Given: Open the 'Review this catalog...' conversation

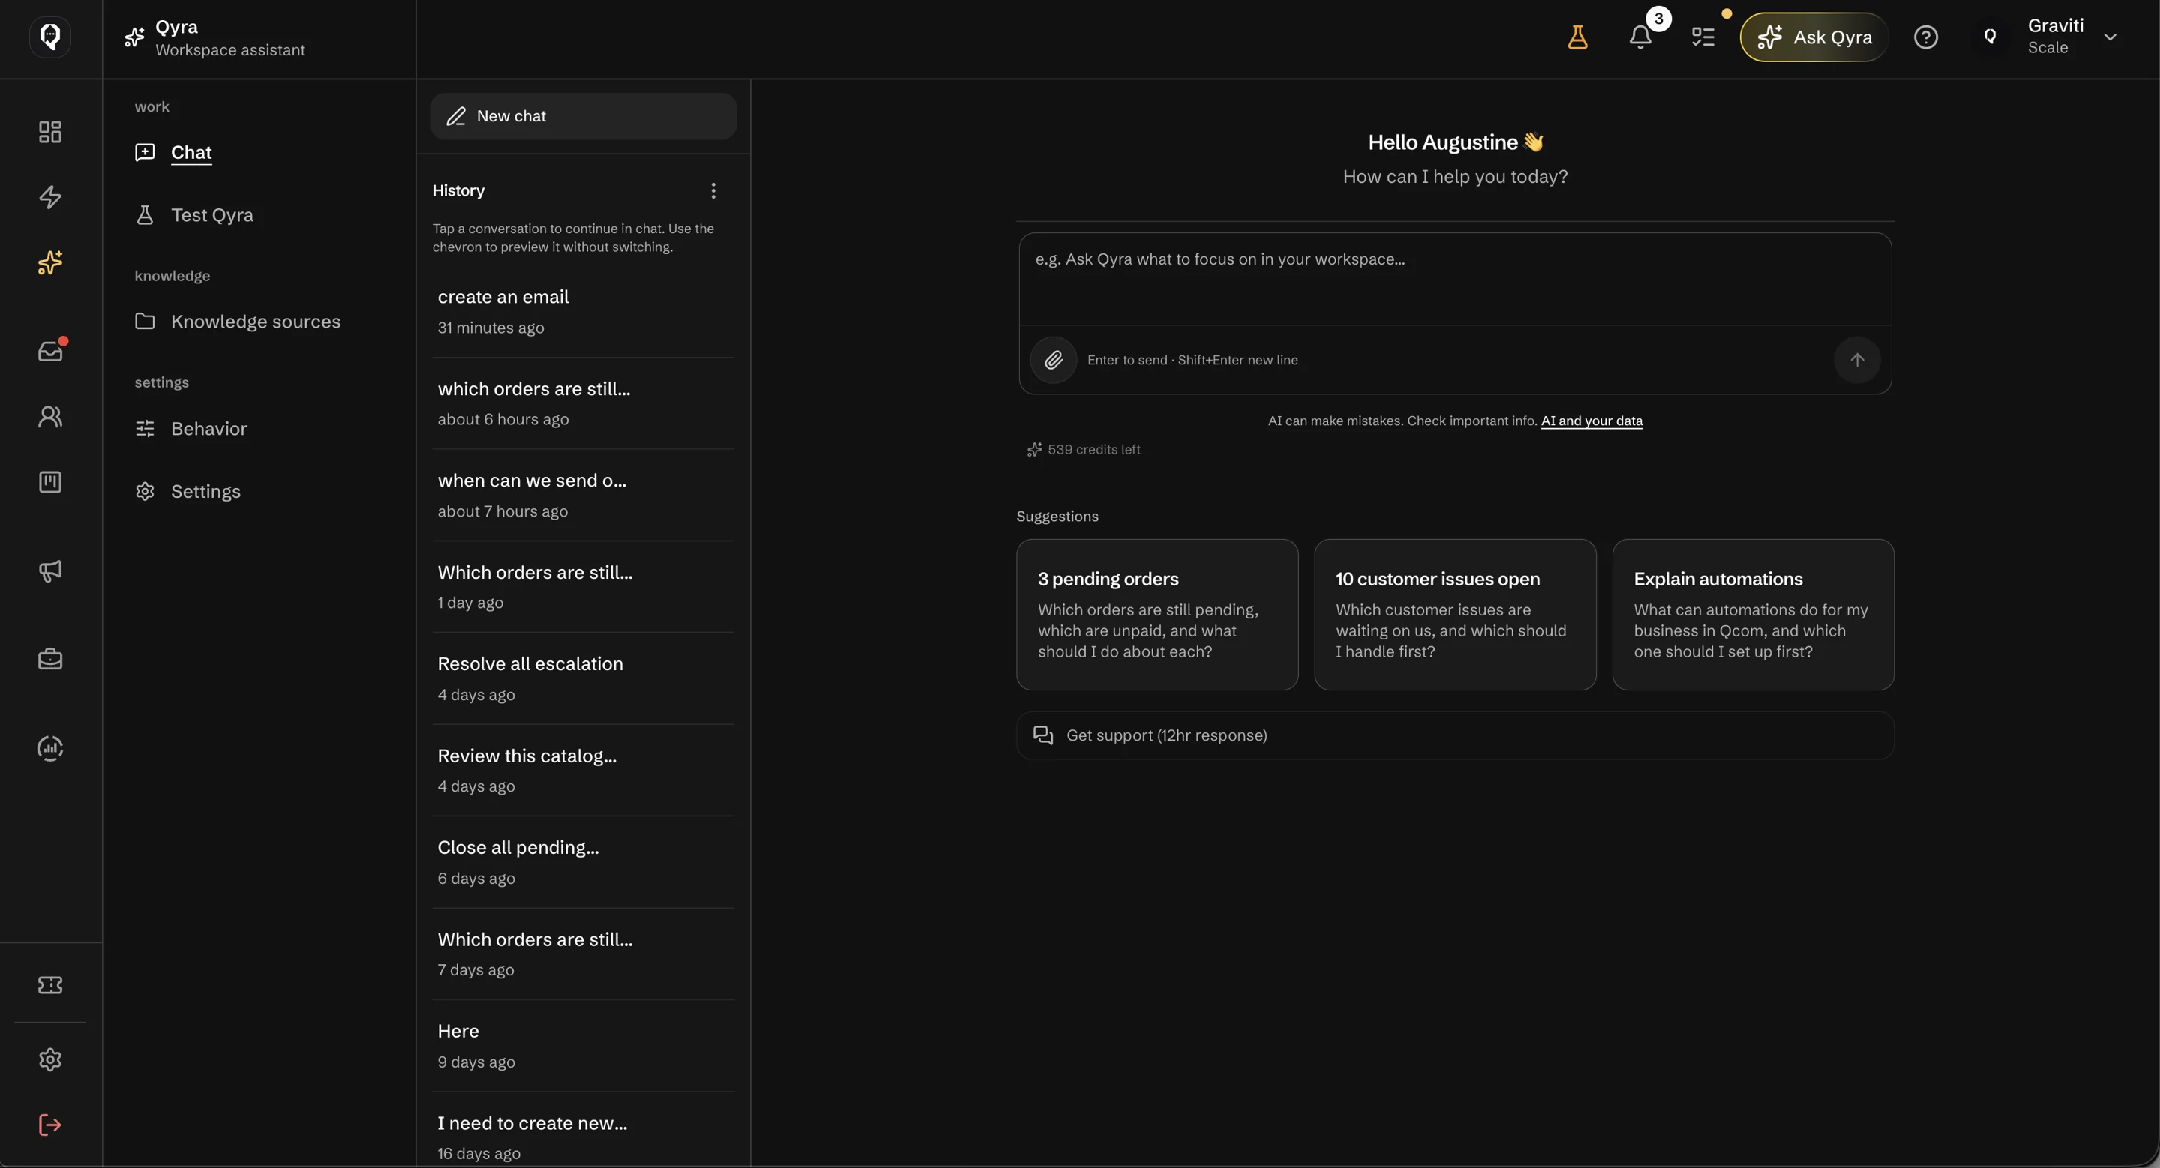Looking at the screenshot, I should 583,771.
